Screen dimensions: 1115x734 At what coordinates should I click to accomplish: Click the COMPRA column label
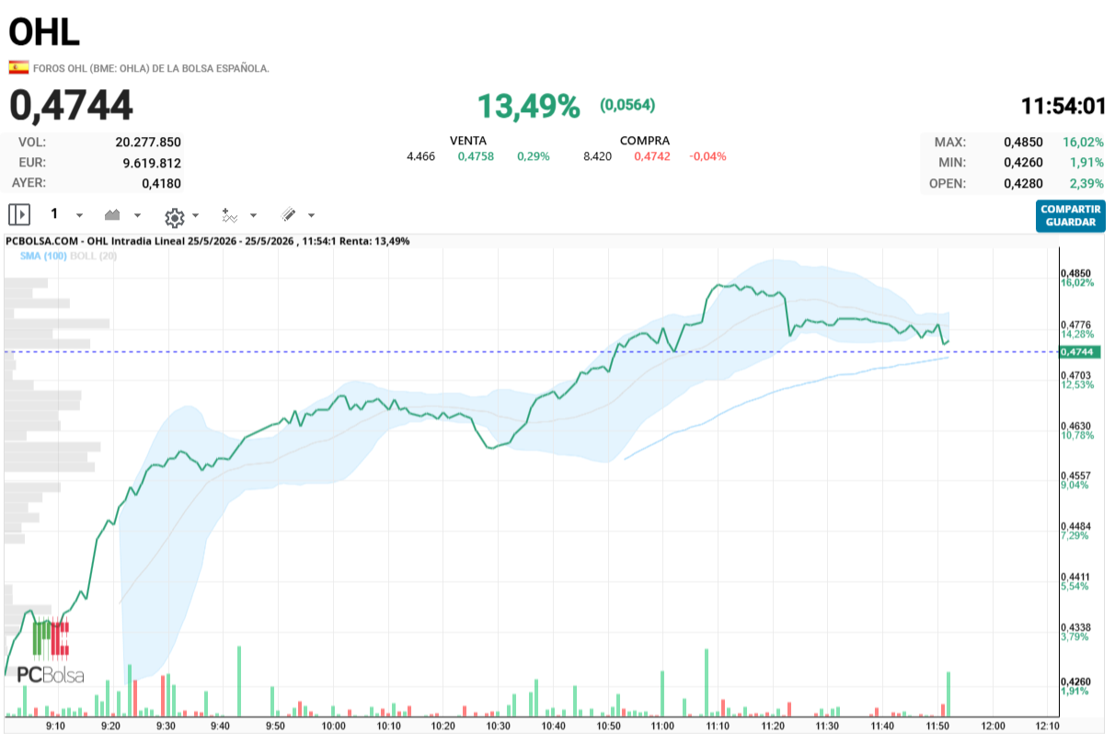645,141
